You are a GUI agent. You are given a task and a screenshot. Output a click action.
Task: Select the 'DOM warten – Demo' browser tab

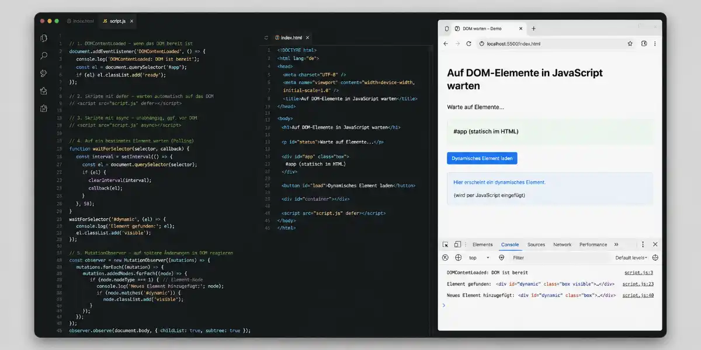489,29
